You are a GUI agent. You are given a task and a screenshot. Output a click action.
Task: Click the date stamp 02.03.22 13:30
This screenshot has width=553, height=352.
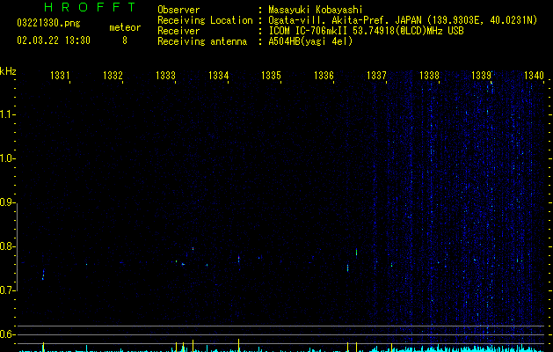click(54, 40)
